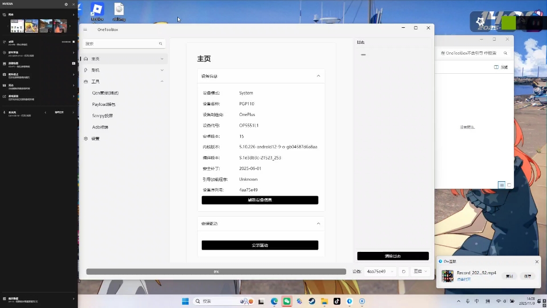The width and height of the screenshot is (547, 308).
Task: Click the 安装驱动 install driver black button
Action: click(260, 245)
